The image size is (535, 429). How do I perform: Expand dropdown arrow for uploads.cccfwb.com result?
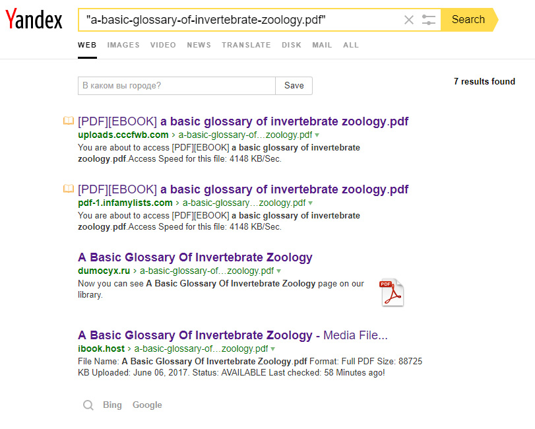coord(317,135)
